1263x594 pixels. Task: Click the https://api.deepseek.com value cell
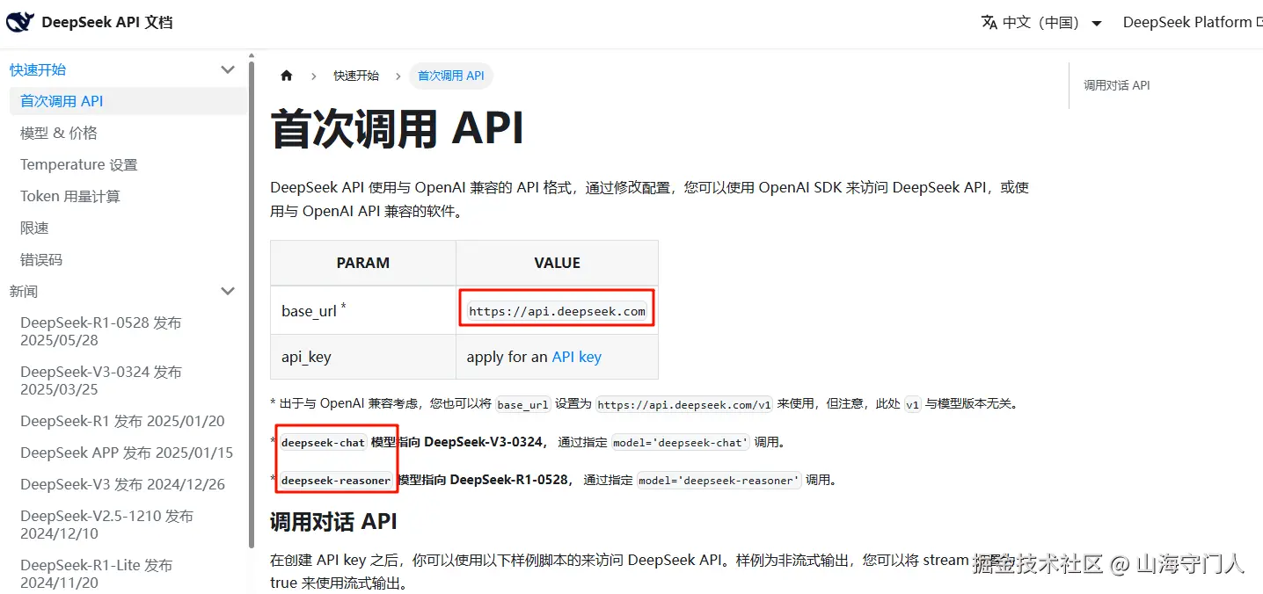(x=557, y=311)
